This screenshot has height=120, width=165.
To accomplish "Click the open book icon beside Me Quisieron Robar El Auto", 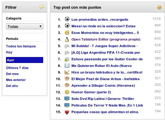I will click(x=67, y=66).
